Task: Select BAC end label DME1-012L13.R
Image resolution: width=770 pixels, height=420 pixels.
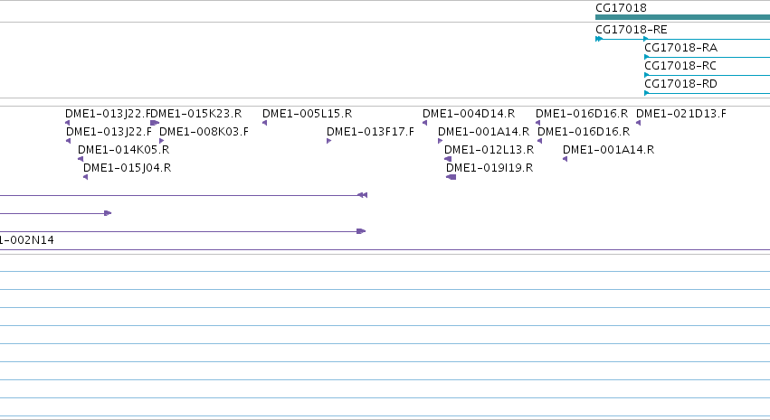Action: [x=489, y=150]
